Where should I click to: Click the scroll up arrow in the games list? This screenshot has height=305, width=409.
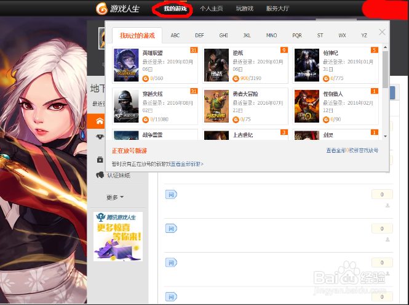click(385, 47)
